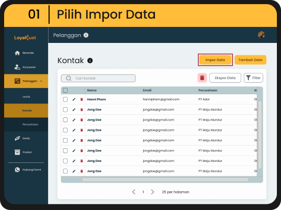Open the Karyawan employee icon in the sidebar

[17, 67]
